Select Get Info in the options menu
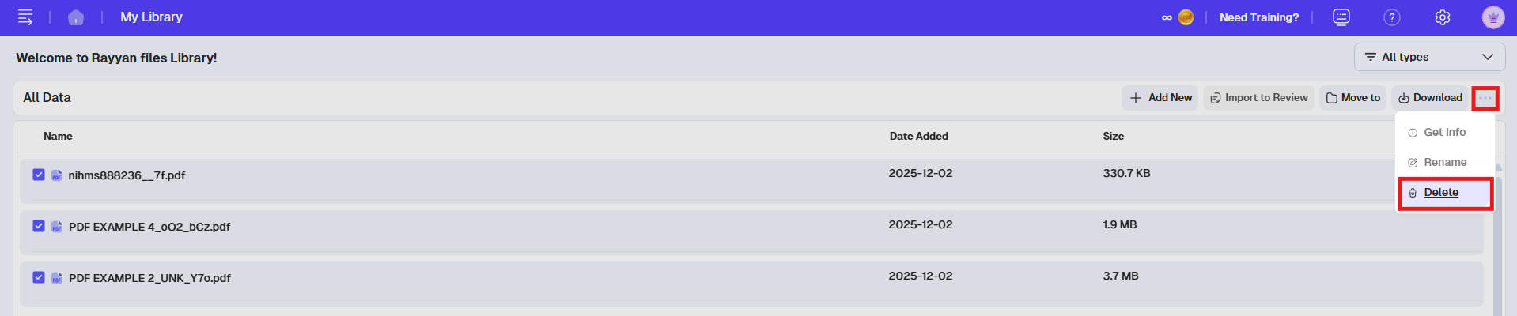The width and height of the screenshot is (1517, 316). (x=1444, y=132)
